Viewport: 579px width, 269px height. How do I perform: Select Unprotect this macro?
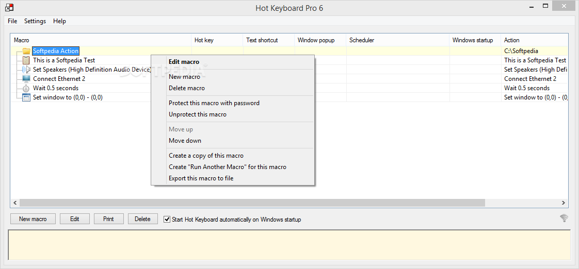pos(233,114)
